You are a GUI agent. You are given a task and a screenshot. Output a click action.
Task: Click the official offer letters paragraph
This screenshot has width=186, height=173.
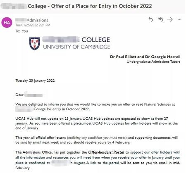[96, 140]
